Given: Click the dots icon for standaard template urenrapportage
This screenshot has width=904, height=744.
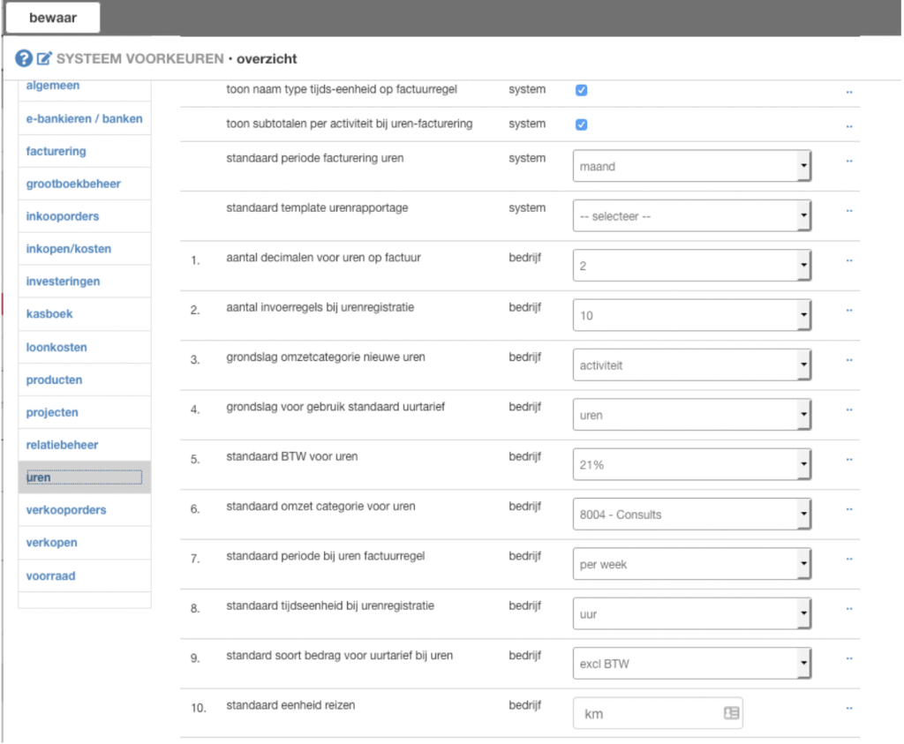Looking at the screenshot, I should 849,212.
